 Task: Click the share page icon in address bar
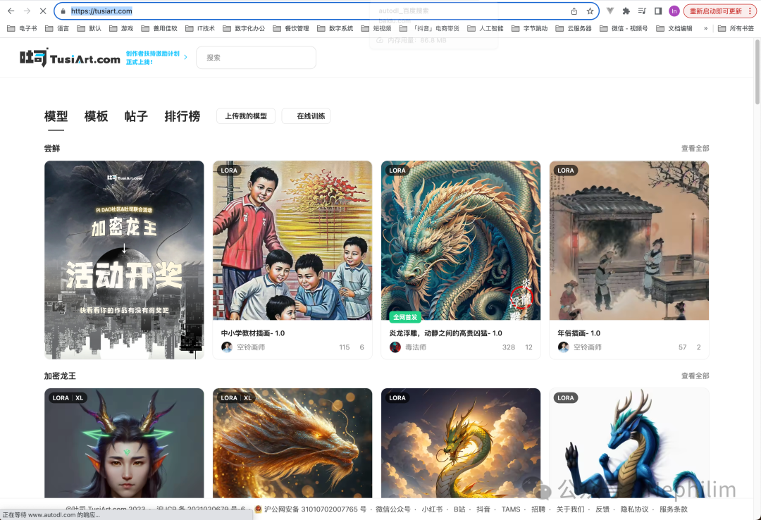pyautogui.click(x=574, y=11)
